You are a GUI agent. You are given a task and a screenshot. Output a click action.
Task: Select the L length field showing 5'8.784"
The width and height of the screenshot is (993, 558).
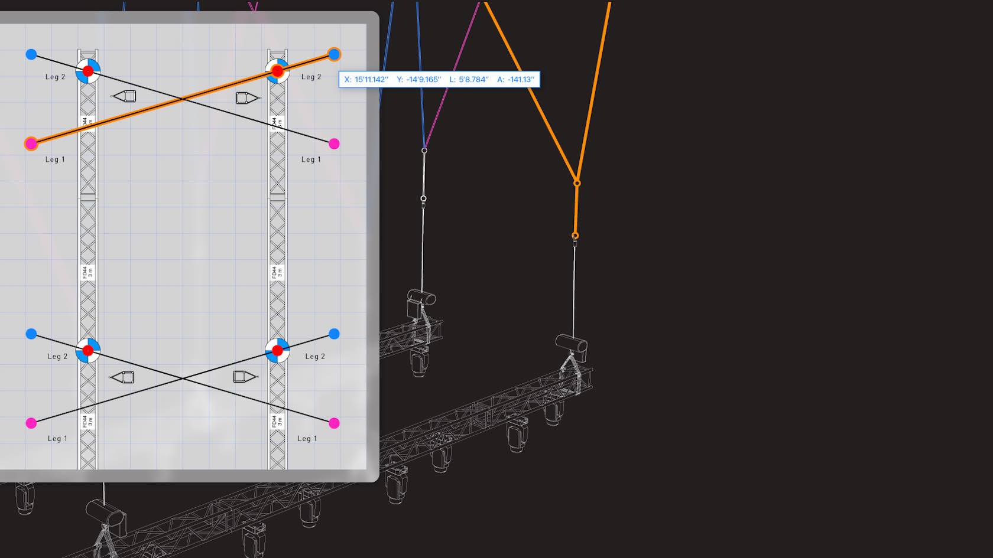[x=469, y=80]
